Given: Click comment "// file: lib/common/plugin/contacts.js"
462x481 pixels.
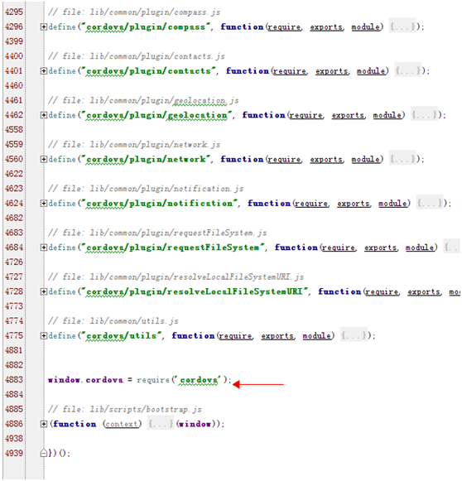Looking at the screenshot, I should pos(137,56).
